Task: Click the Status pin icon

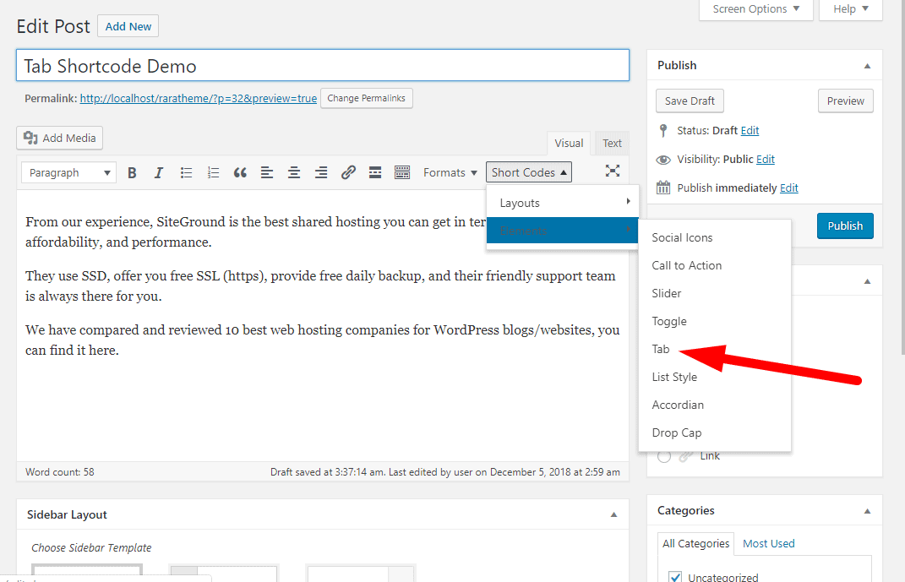Action: [663, 130]
